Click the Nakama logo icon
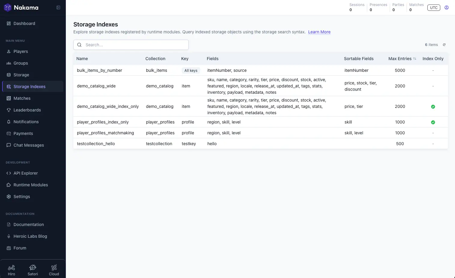Image resolution: width=455 pixels, height=278 pixels. (x=8, y=8)
